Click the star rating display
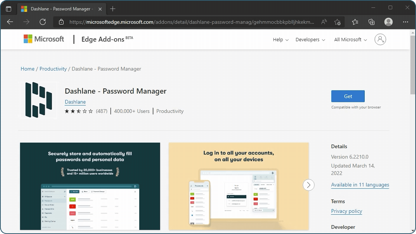 79,111
